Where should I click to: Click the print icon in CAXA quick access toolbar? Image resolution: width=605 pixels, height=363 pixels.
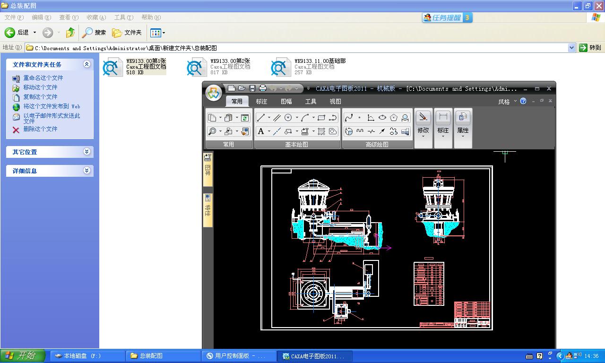click(x=263, y=88)
